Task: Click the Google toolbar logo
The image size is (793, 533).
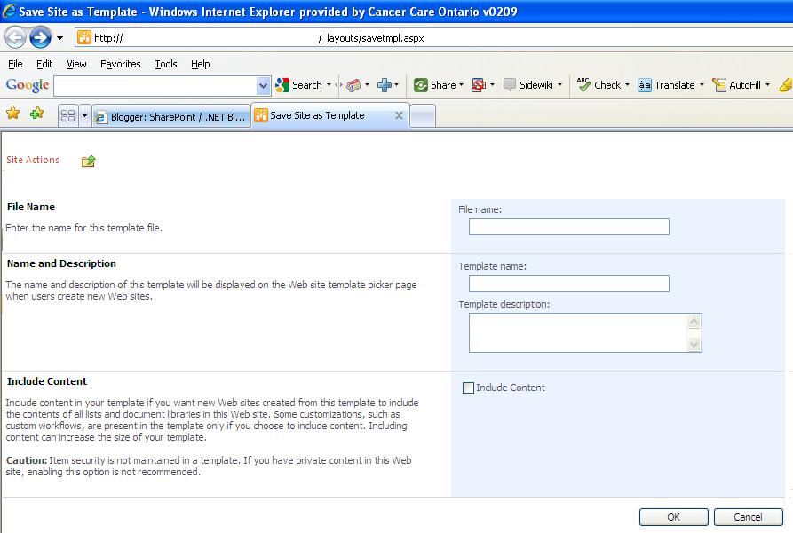Action: pyautogui.click(x=28, y=85)
